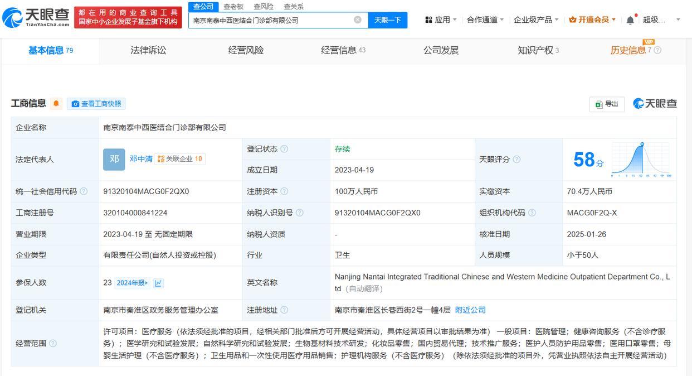Viewport: 692px width, 376px height.
Task: Open the red promotional banner beside the logo
Action: click(x=128, y=17)
